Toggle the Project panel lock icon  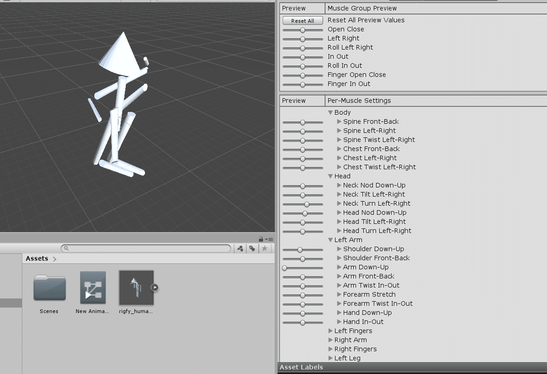pos(261,239)
